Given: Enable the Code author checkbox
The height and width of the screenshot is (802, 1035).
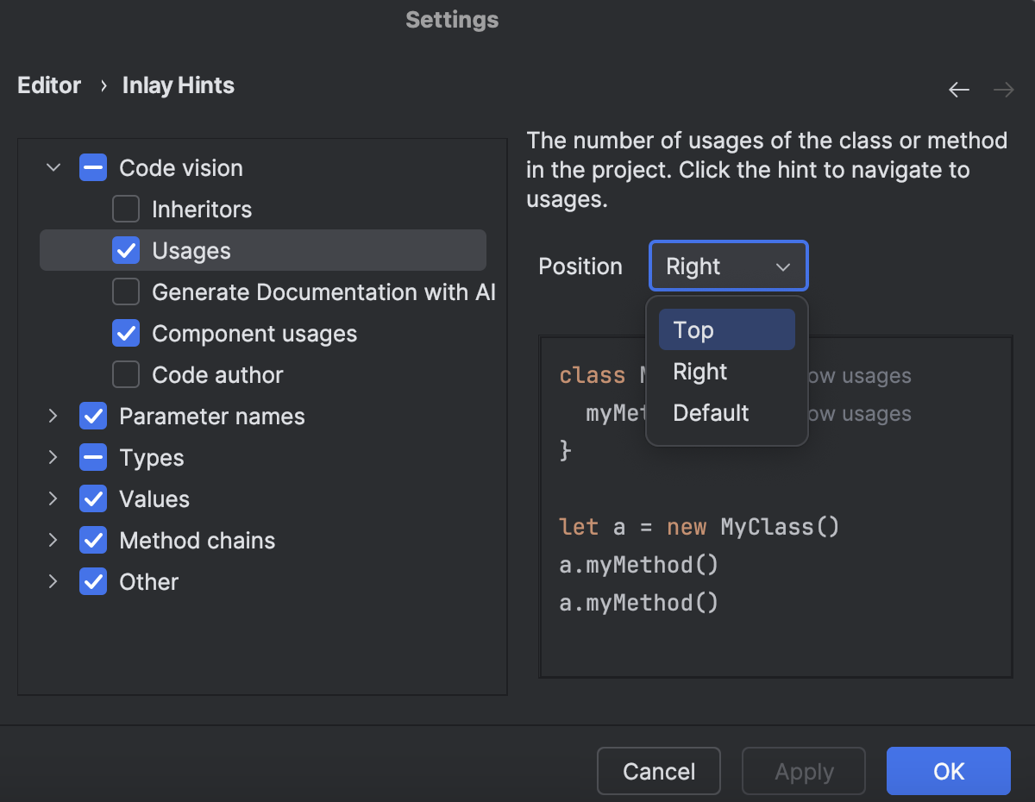Looking at the screenshot, I should click(x=126, y=374).
